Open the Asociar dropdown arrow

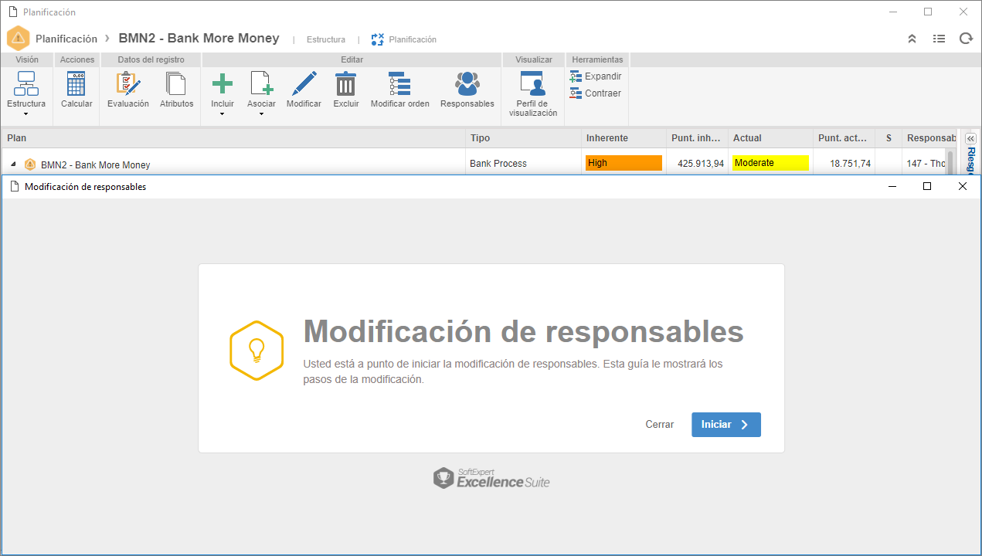click(261, 114)
